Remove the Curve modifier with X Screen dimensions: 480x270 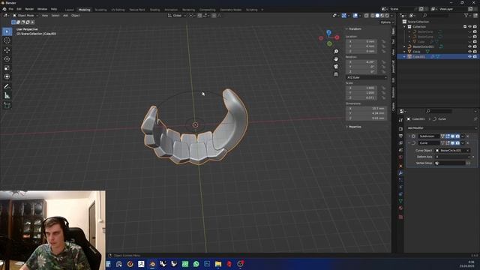467,143
